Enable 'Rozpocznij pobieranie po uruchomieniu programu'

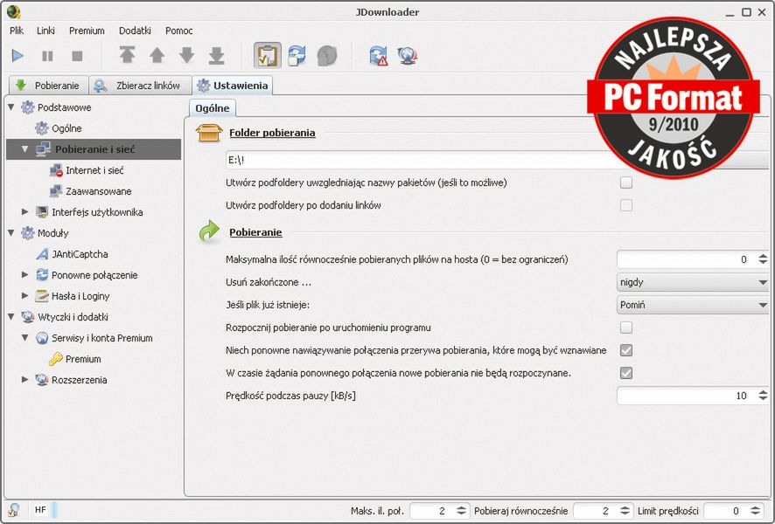626,327
